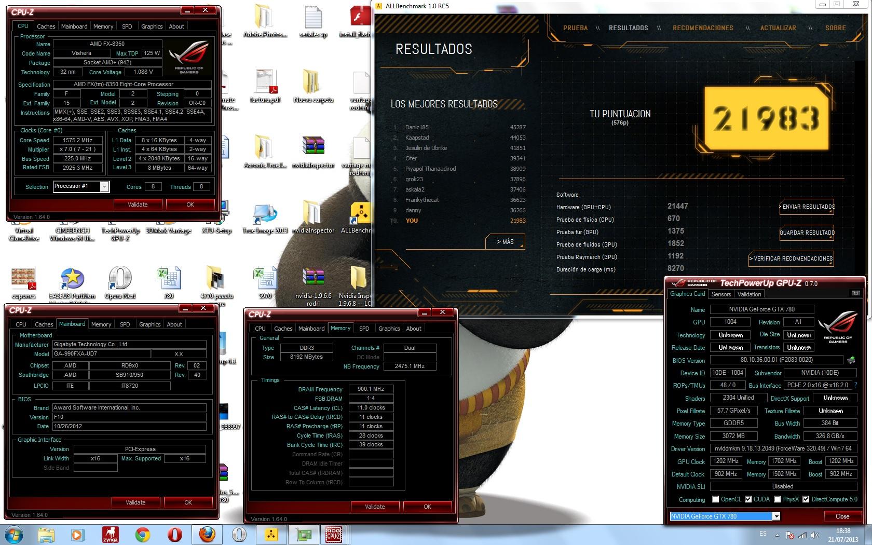Open the 5970 Excel file icon

pyautogui.click(x=265, y=283)
